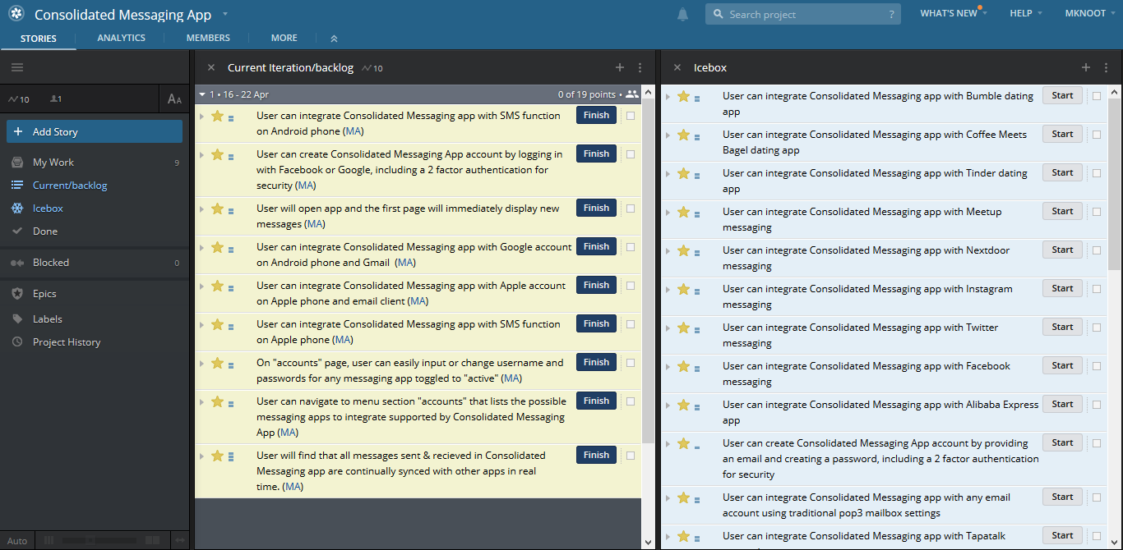The width and height of the screenshot is (1123, 550).
Task: Click the Pivotal Tracker logo icon
Action: 16,13
